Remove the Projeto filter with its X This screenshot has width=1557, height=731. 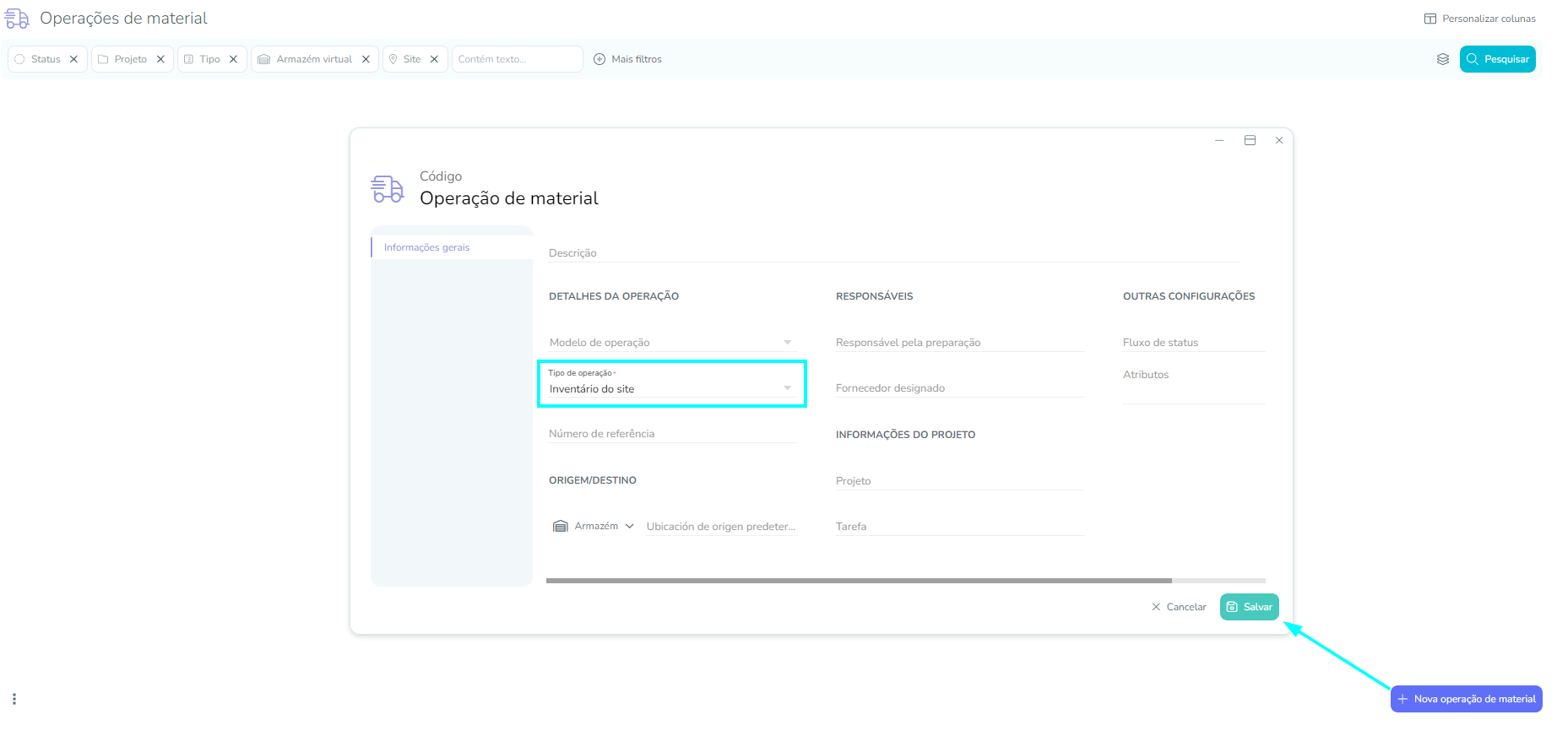pyautogui.click(x=160, y=59)
